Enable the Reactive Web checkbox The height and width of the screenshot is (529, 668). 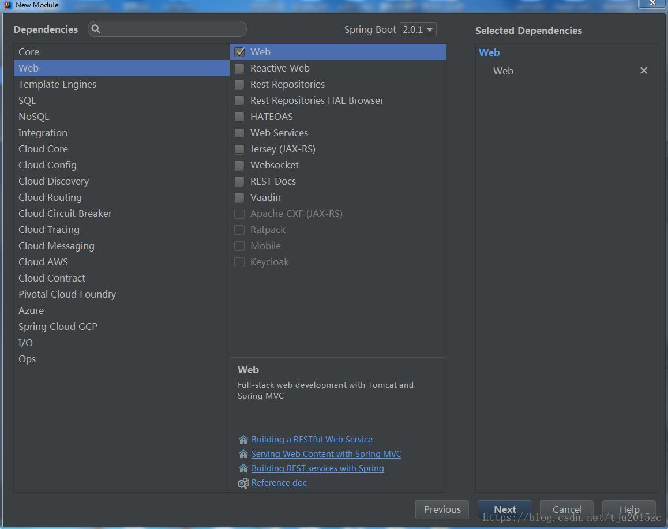239,68
